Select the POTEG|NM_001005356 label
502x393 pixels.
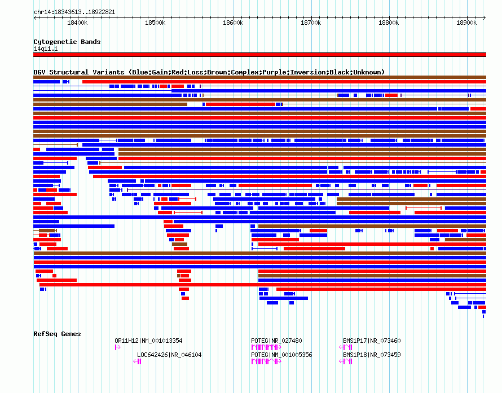(x=281, y=355)
